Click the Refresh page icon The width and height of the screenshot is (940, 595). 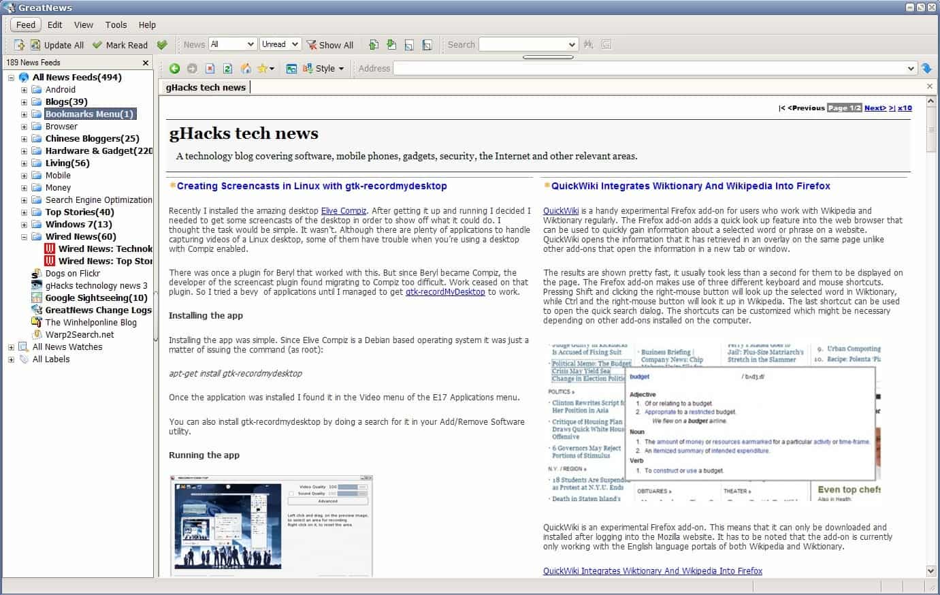point(228,68)
